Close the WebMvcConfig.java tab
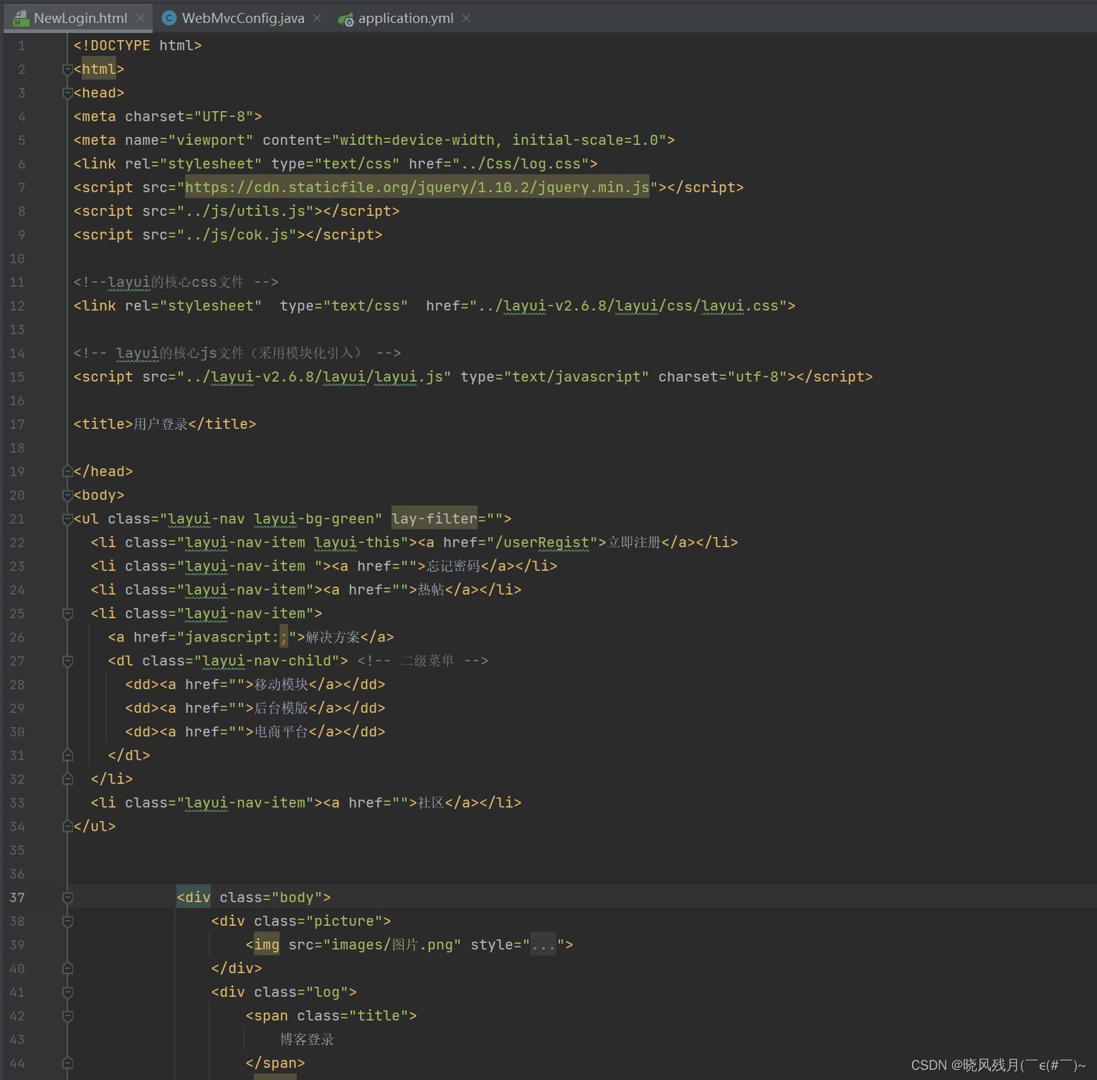Screen dimensions: 1097x1080 coord(317,18)
